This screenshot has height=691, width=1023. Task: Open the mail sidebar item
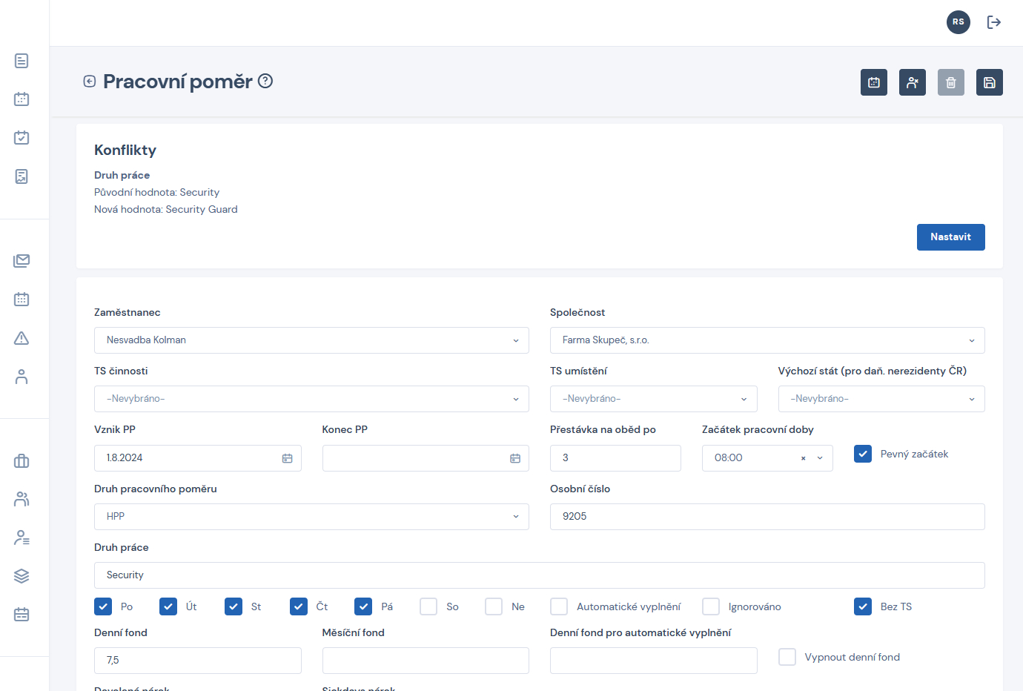point(21,261)
